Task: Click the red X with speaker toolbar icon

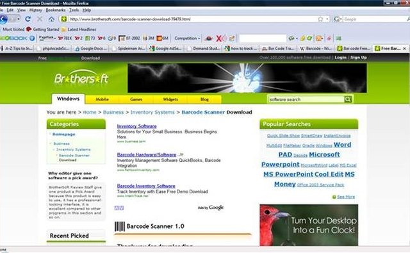Action: tap(221, 38)
